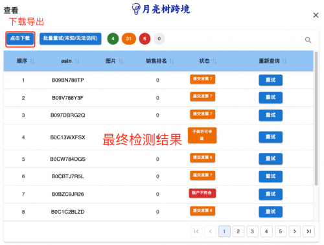
Task: Click sales rank 0 in row B0BZC9JR26
Action: click(x=157, y=194)
